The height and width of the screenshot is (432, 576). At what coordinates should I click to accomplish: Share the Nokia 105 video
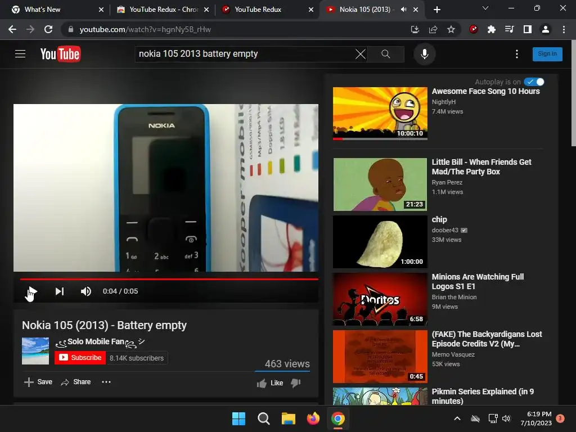pyautogui.click(x=76, y=382)
